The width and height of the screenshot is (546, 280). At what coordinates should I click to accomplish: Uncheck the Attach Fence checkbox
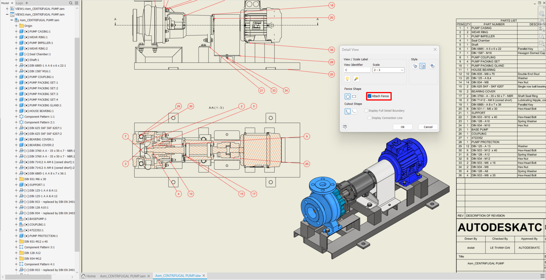tap(369, 96)
